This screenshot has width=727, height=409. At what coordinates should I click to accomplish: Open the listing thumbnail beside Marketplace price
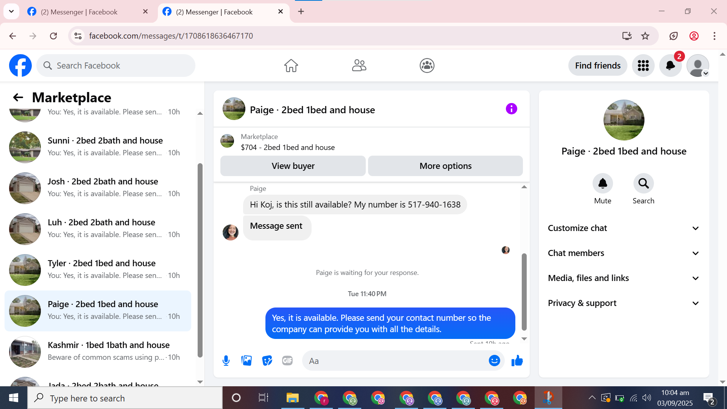227,141
